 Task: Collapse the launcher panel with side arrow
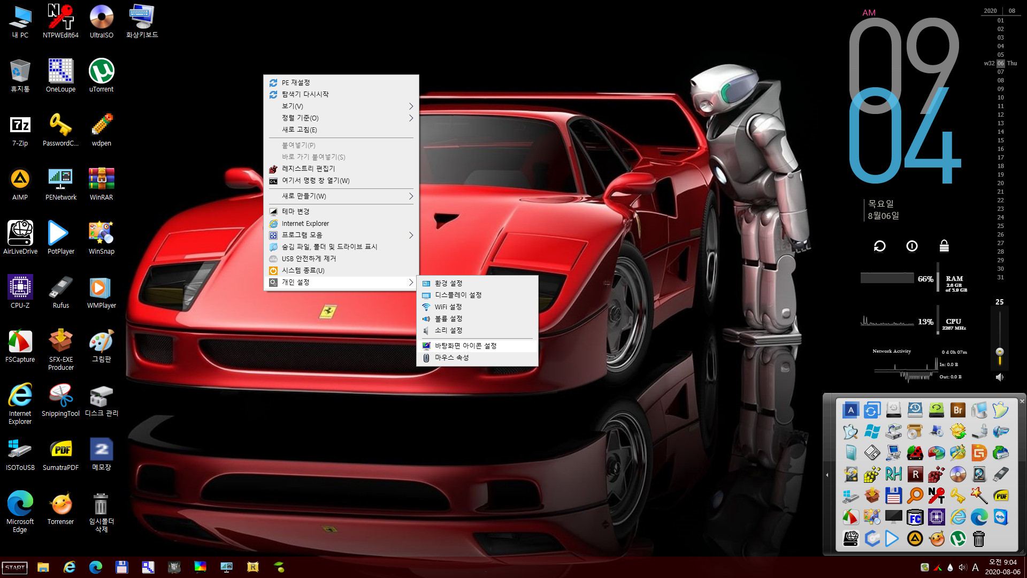tap(827, 475)
